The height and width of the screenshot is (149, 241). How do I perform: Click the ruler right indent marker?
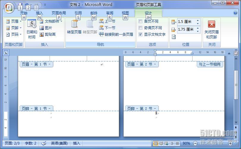coord(192,53)
